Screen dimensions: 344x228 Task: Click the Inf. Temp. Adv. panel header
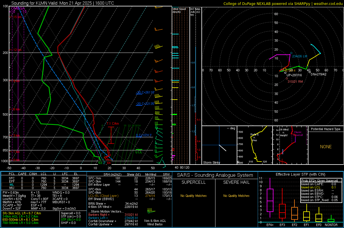tap(196, 12)
